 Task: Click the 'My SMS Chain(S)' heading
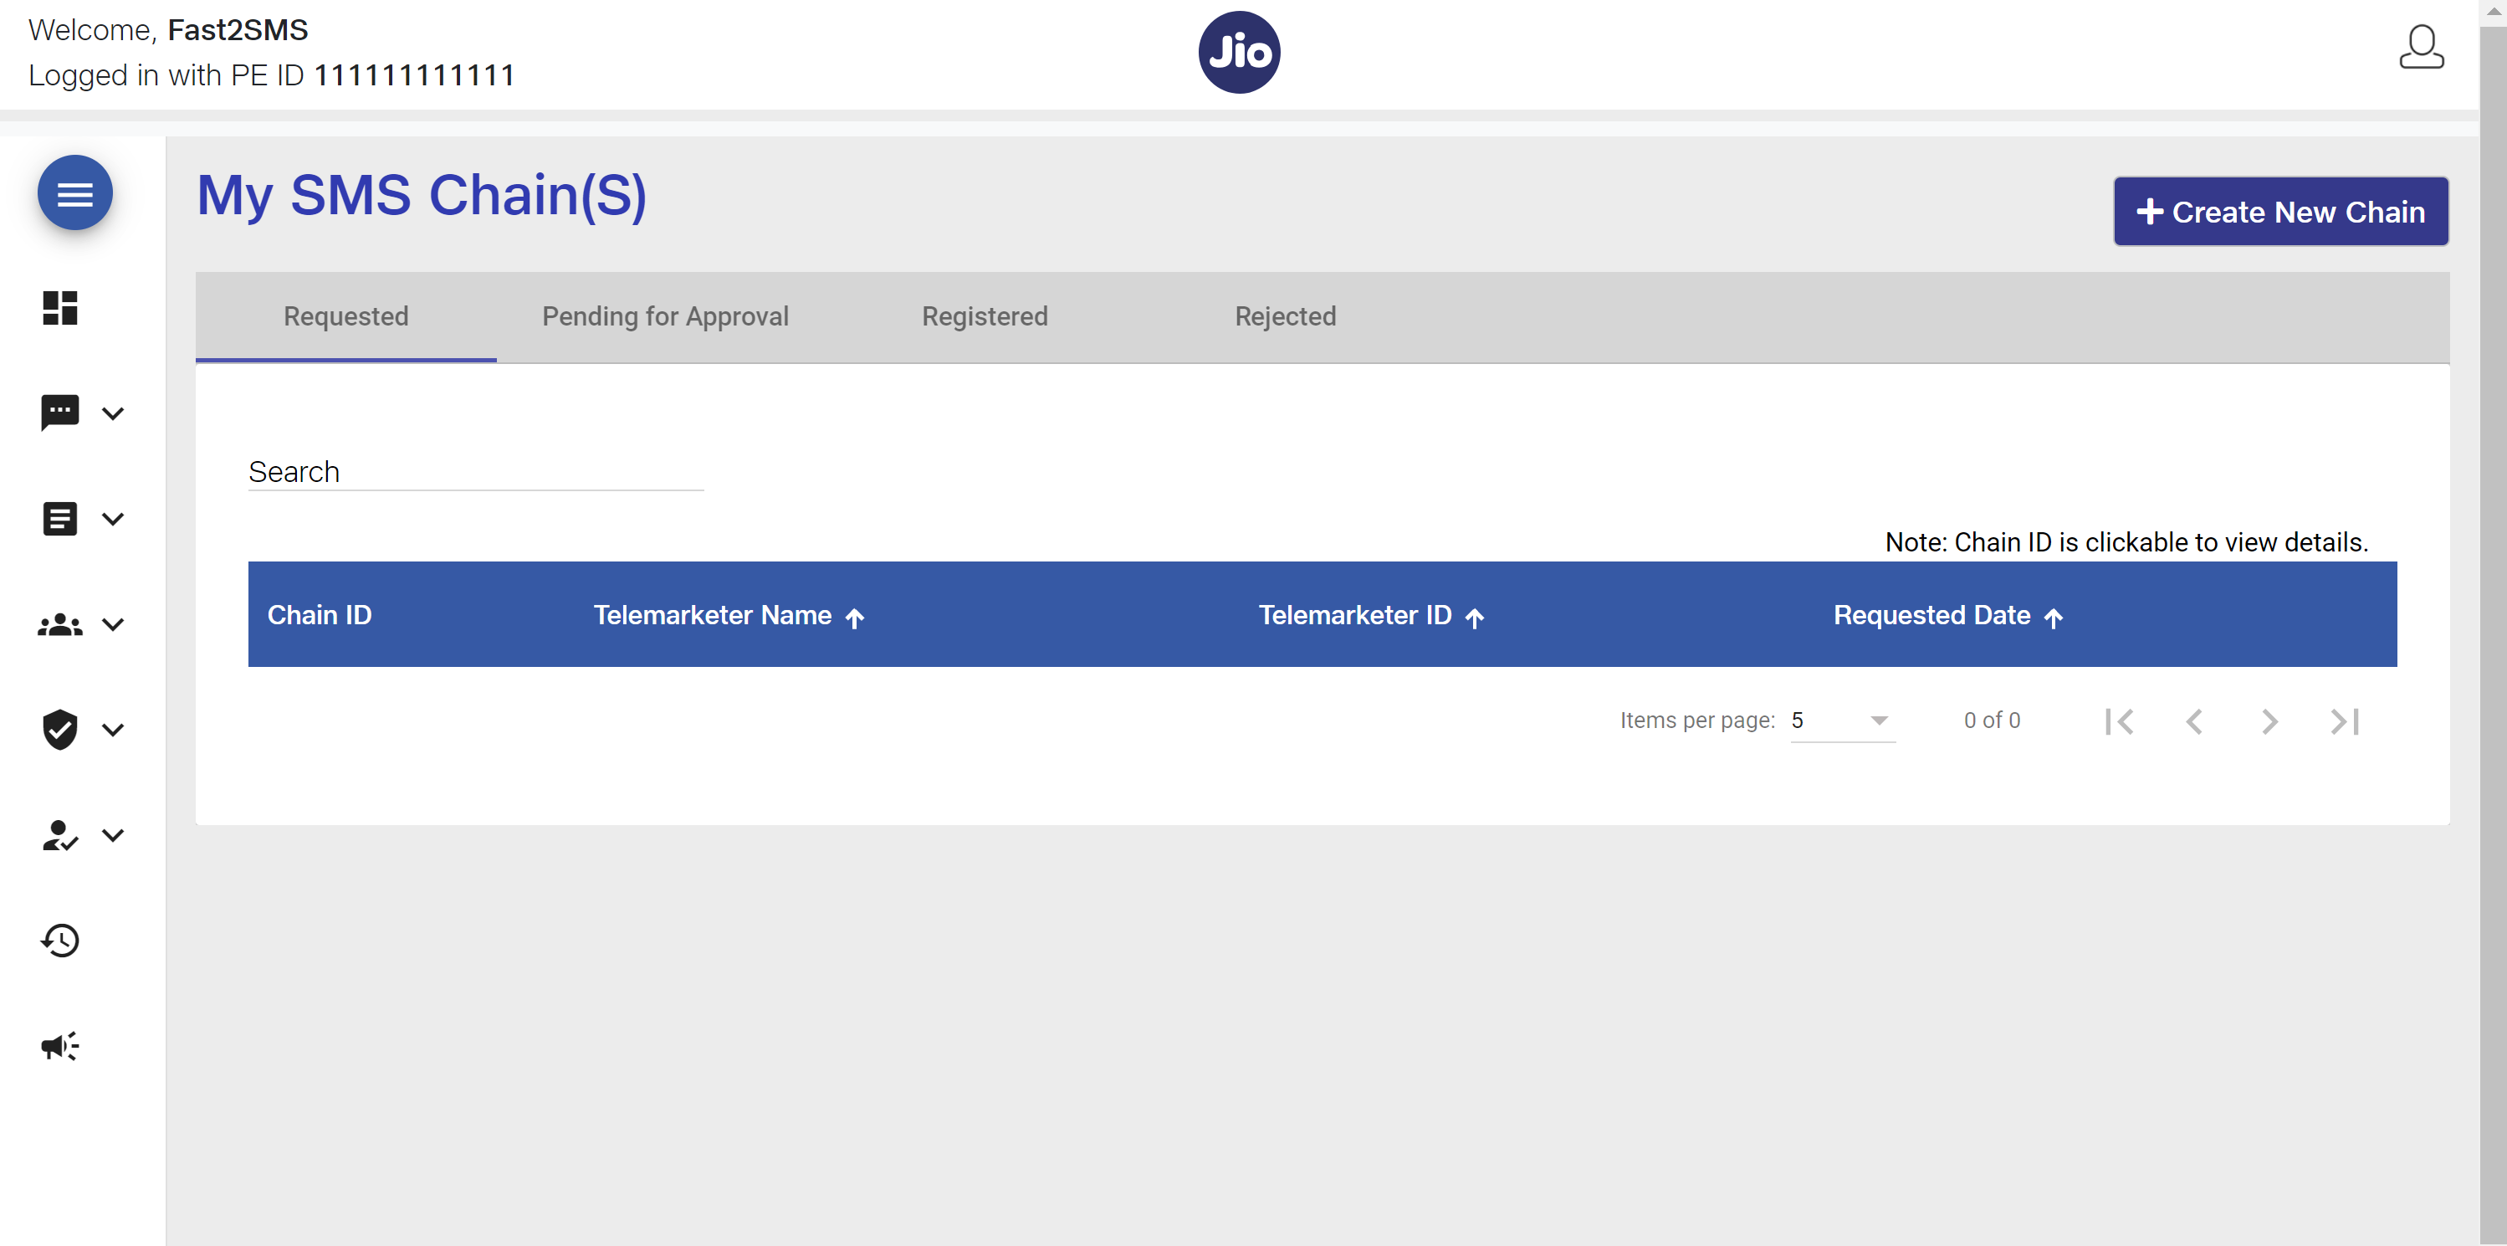click(x=422, y=195)
